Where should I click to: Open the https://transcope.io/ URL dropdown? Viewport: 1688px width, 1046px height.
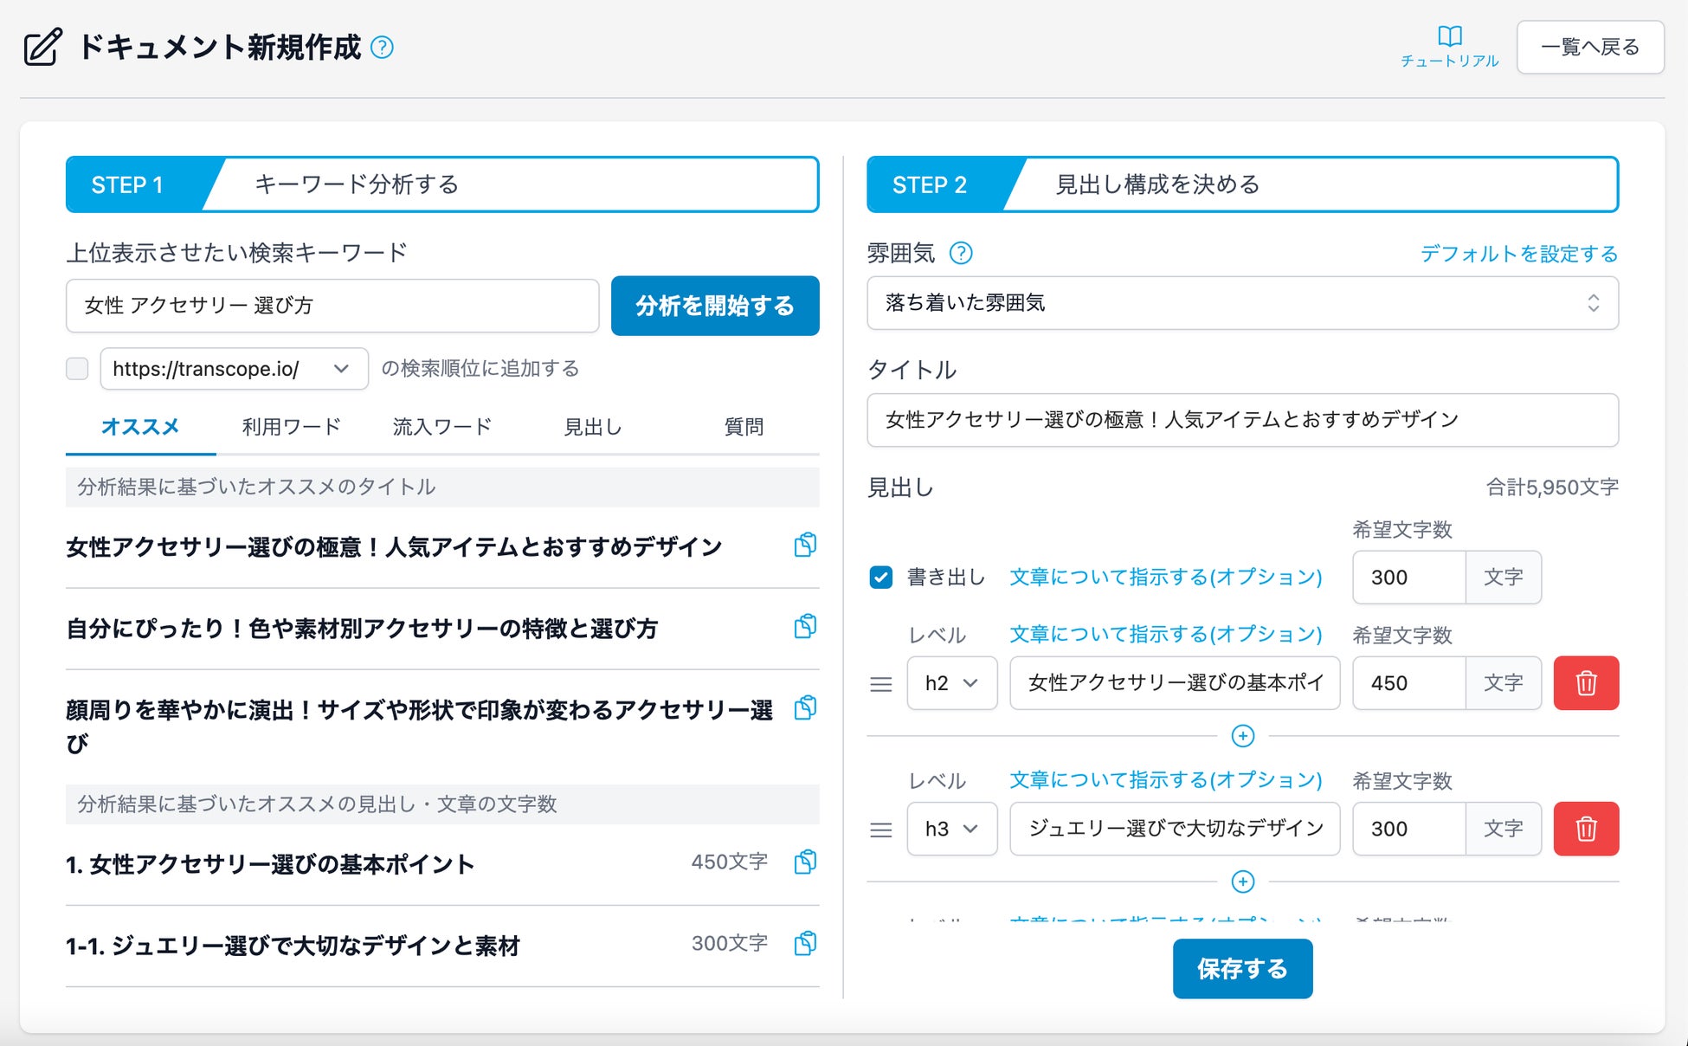tap(234, 369)
